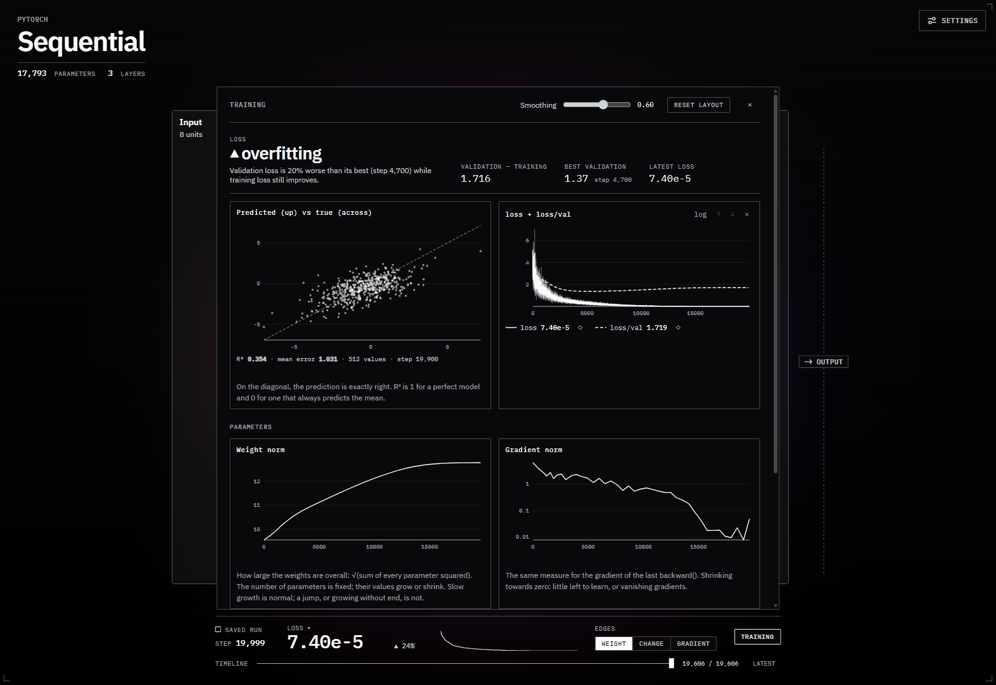Click the R² 0.354 statistic
Image resolution: width=996 pixels, height=685 pixels.
(251, 359)
